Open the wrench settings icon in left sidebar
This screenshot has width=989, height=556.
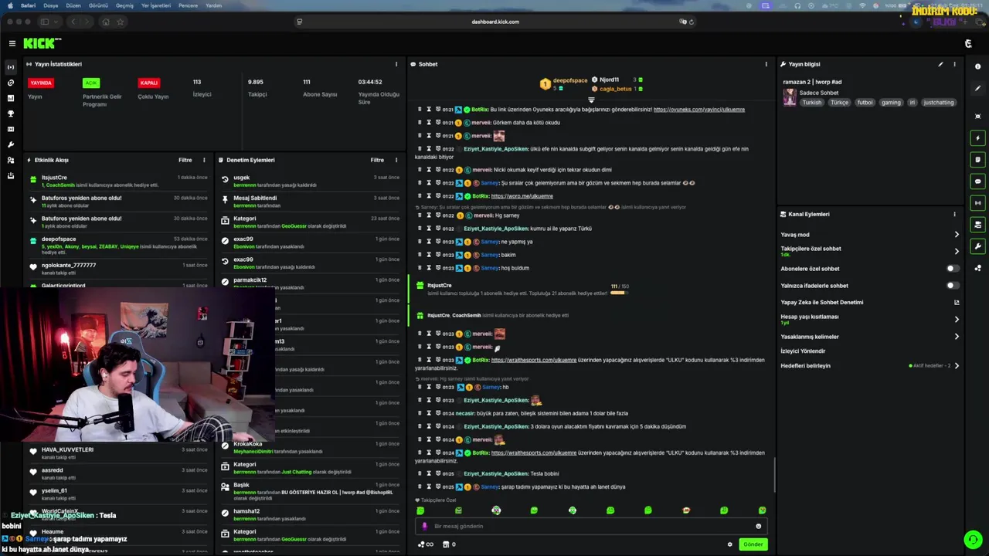tap(11, 144)
